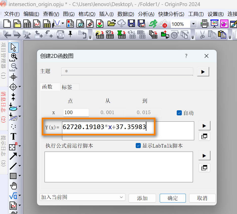Toggle the 显示LabTalk脚本 checkbox
This screenshot has width=237, height=214.
click(x=138, y=146)
